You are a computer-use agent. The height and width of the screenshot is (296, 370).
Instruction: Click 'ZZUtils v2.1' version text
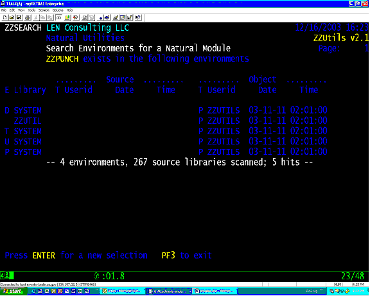tap(341, 38)
